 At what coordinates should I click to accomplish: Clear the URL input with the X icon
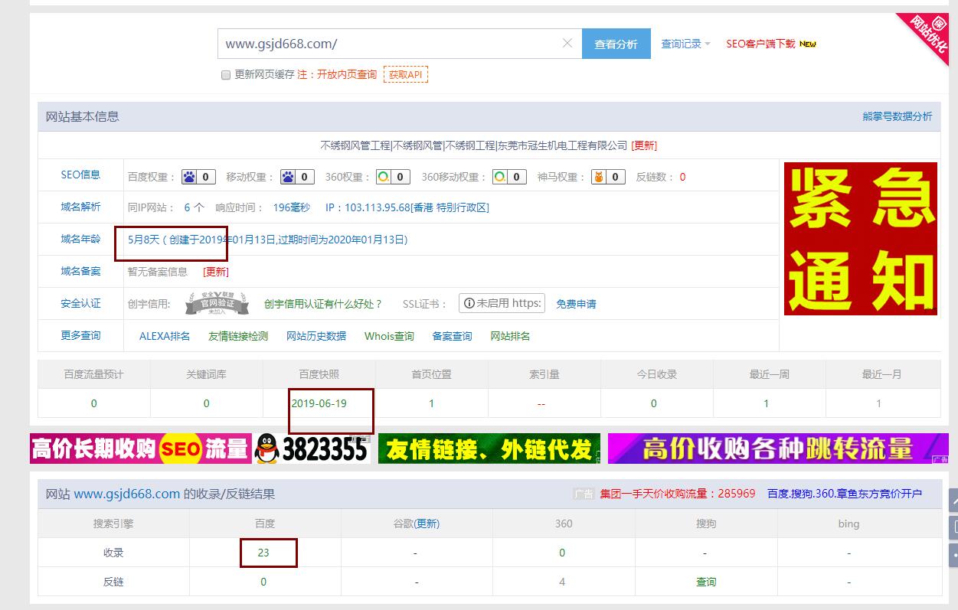567,43
